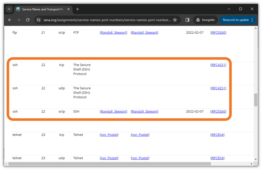Open Chrome three-dot menu
The height and width of the screenshot is (170, 262).
(252, 20)
